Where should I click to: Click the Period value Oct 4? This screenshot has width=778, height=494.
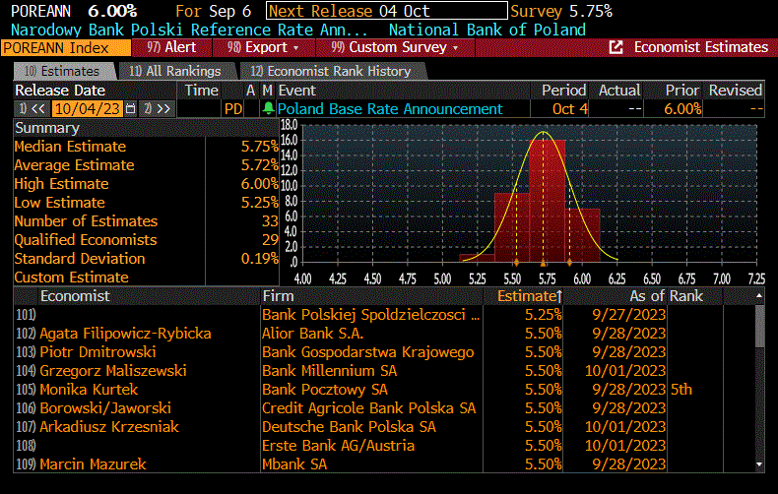point(569,108)
